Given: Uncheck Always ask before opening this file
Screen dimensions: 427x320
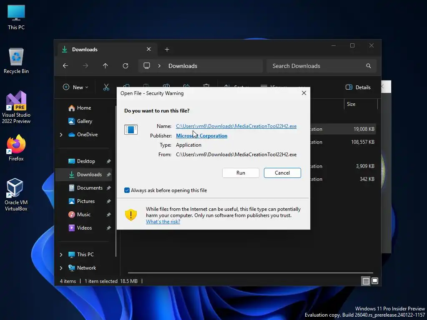Looking at the screenshot, I should pos(127,190).
